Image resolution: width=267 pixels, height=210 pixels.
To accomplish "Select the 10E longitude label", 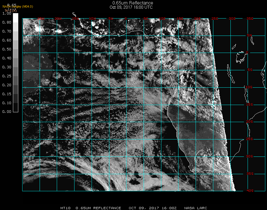I will (x=162, y=18).
